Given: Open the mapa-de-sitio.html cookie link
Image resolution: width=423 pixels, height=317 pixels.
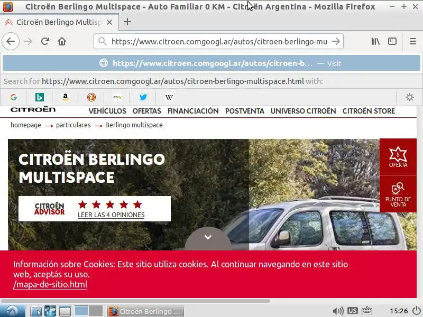Looking at the screenshot, I should click(x=50, y=284).
